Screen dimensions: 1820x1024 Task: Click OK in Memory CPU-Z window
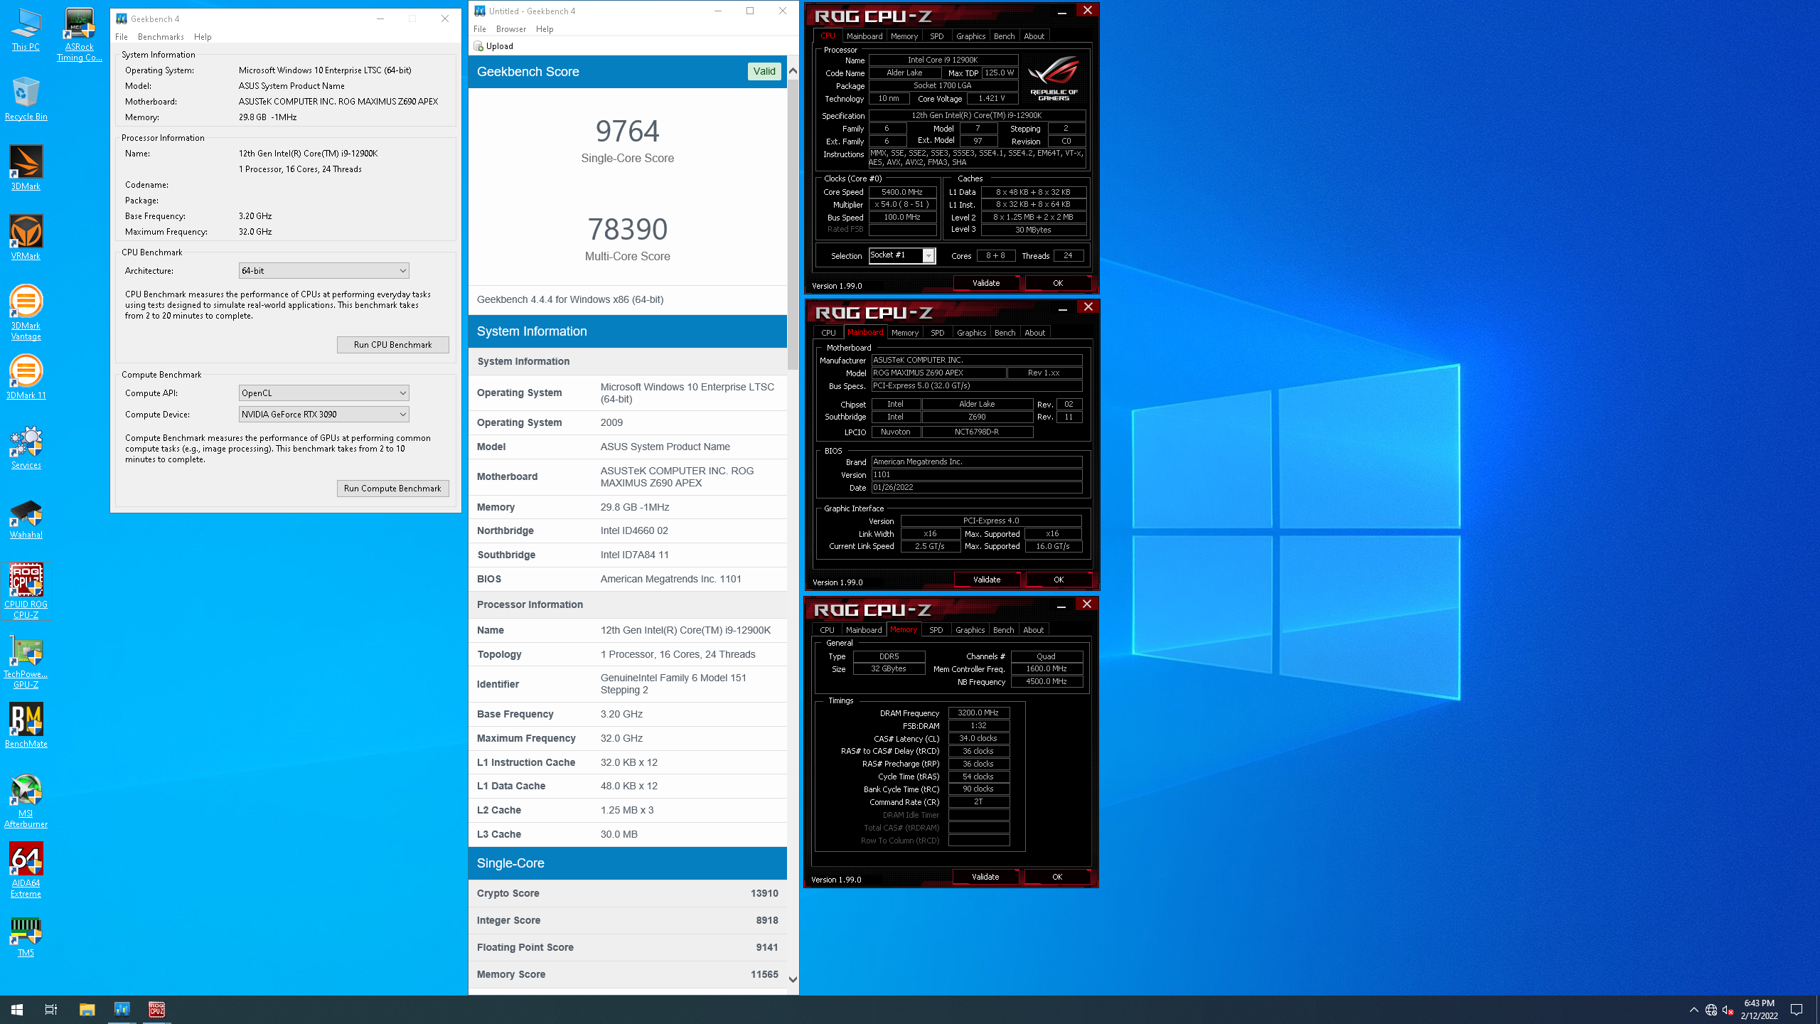tap(1057, 877)
